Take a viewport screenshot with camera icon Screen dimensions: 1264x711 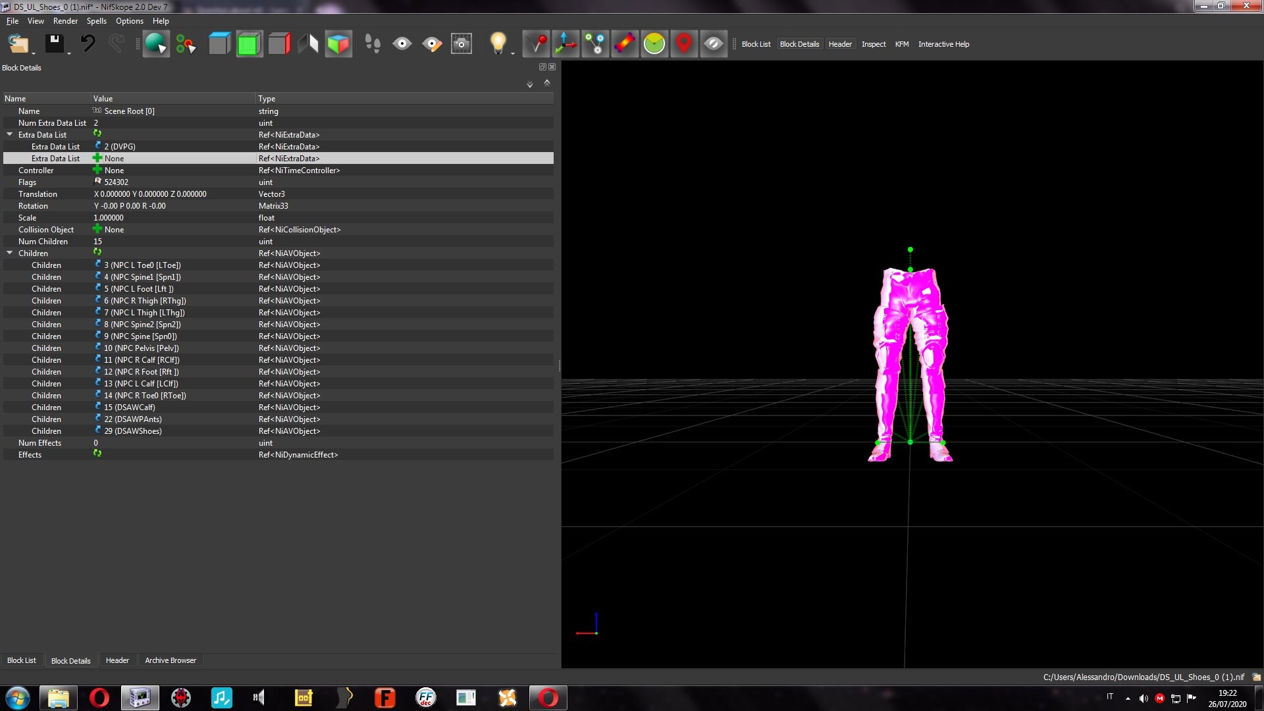pos(461,44)
